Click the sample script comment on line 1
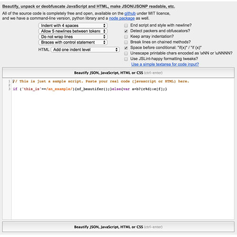 point(101,82)
